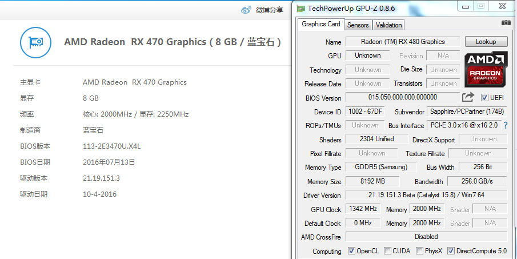Open the Validation tab

pos(388,25)
